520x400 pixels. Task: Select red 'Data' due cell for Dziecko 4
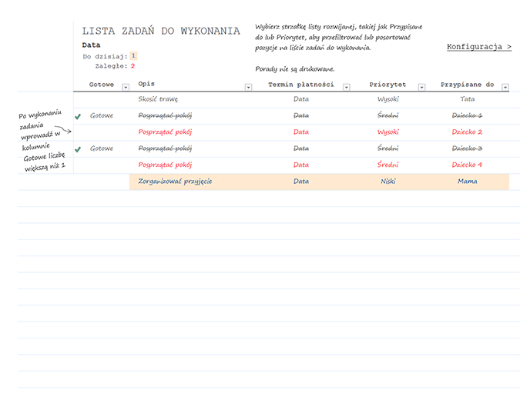point(301,165)
